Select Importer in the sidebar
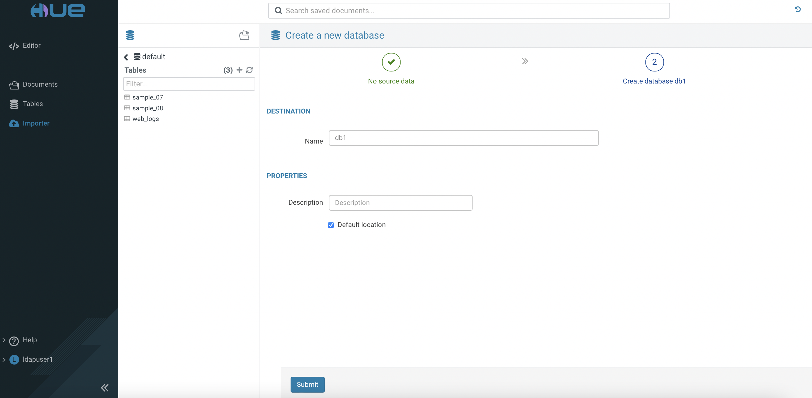This screenshot has width=812, height=398. (x=36, y=123)
